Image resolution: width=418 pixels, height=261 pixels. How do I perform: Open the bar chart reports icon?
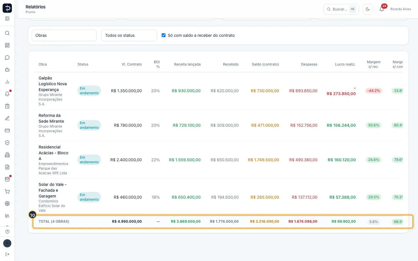point(7,82)
